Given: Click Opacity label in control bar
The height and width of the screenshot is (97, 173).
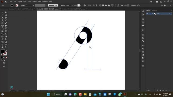Looking at the screenshot, I should pos(63,5).
